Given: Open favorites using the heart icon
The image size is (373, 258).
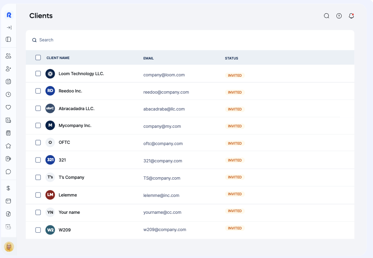Looking at the screenshot, I should point(8,107).
